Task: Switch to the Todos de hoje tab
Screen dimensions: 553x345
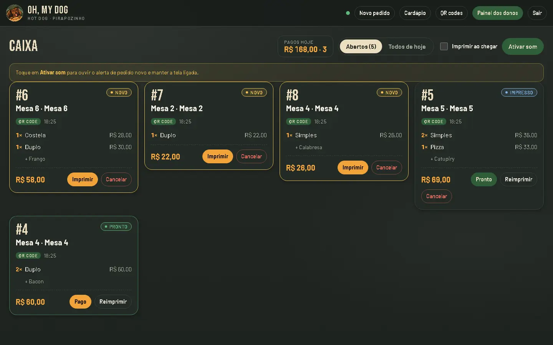Action: tap(407, 47)
